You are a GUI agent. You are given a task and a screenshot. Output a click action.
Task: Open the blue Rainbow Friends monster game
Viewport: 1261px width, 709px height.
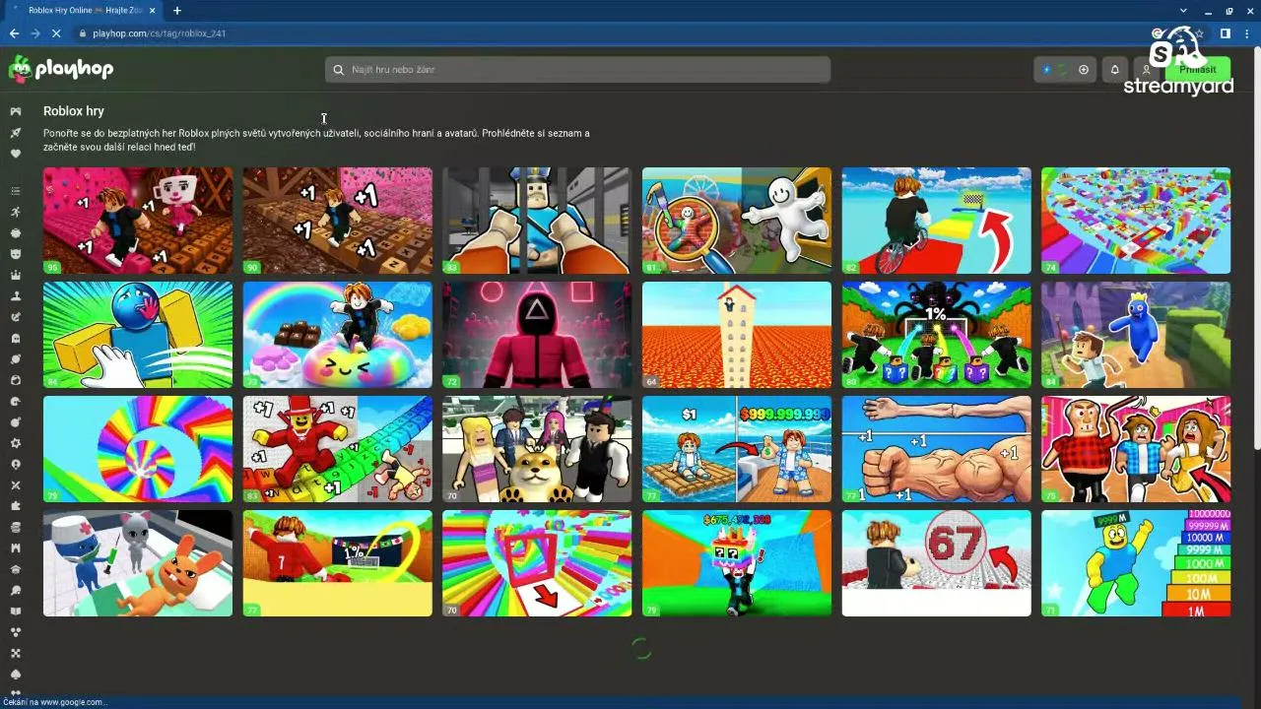(1136, 335)
